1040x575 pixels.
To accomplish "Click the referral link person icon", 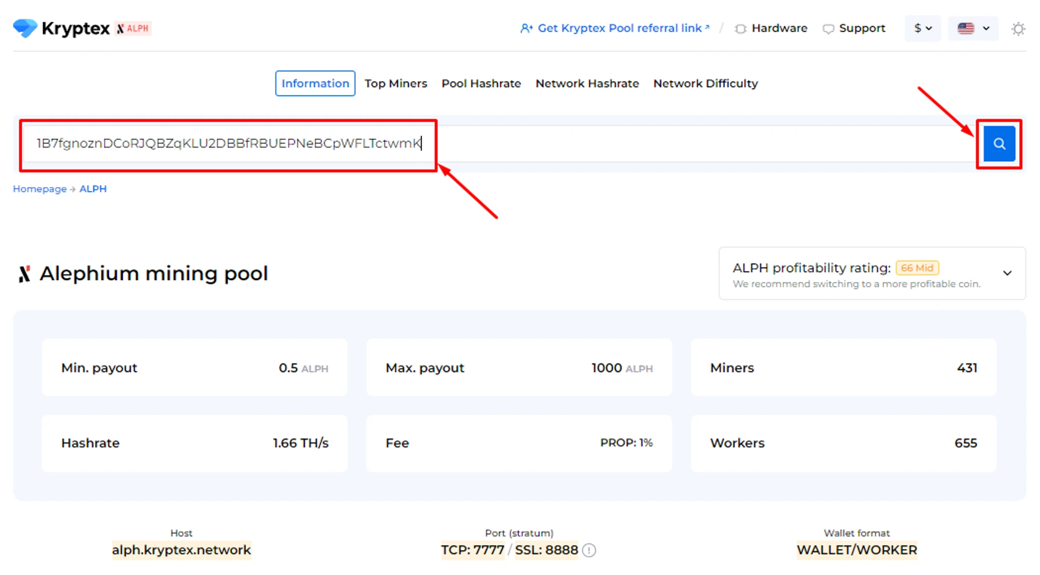I will tap(526, 29).
